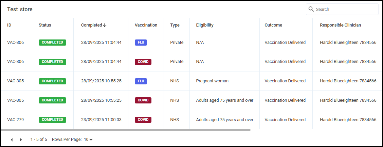Click the FLU badge in first row
Image resolution: width=383 pixels, height=147 pixels.
point(141,43)
